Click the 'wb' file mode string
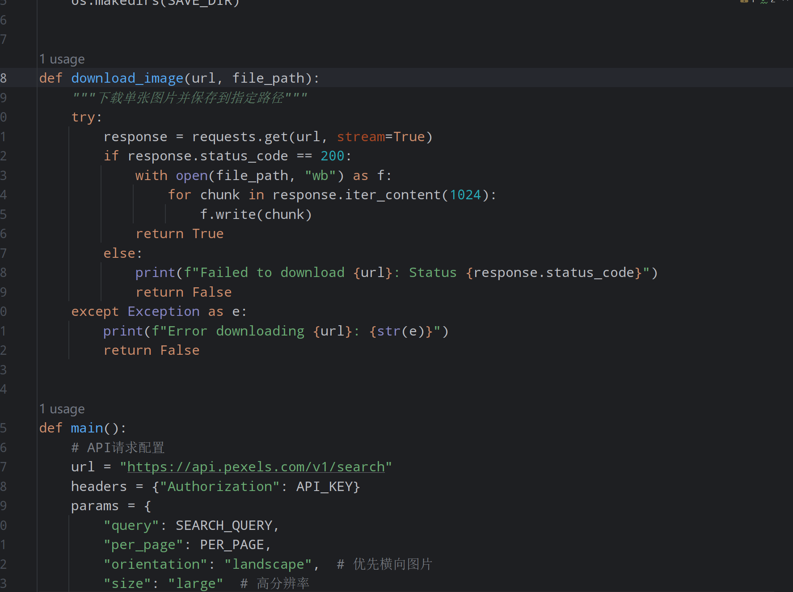 [x=320, y=175]
